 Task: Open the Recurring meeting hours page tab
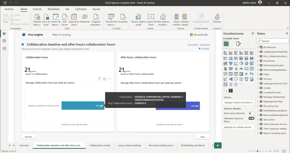click(x=161, y=145)
